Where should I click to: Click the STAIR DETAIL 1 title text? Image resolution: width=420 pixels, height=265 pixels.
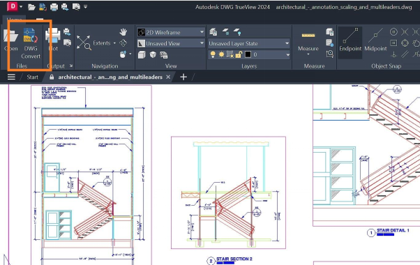(x=393, y=230)
